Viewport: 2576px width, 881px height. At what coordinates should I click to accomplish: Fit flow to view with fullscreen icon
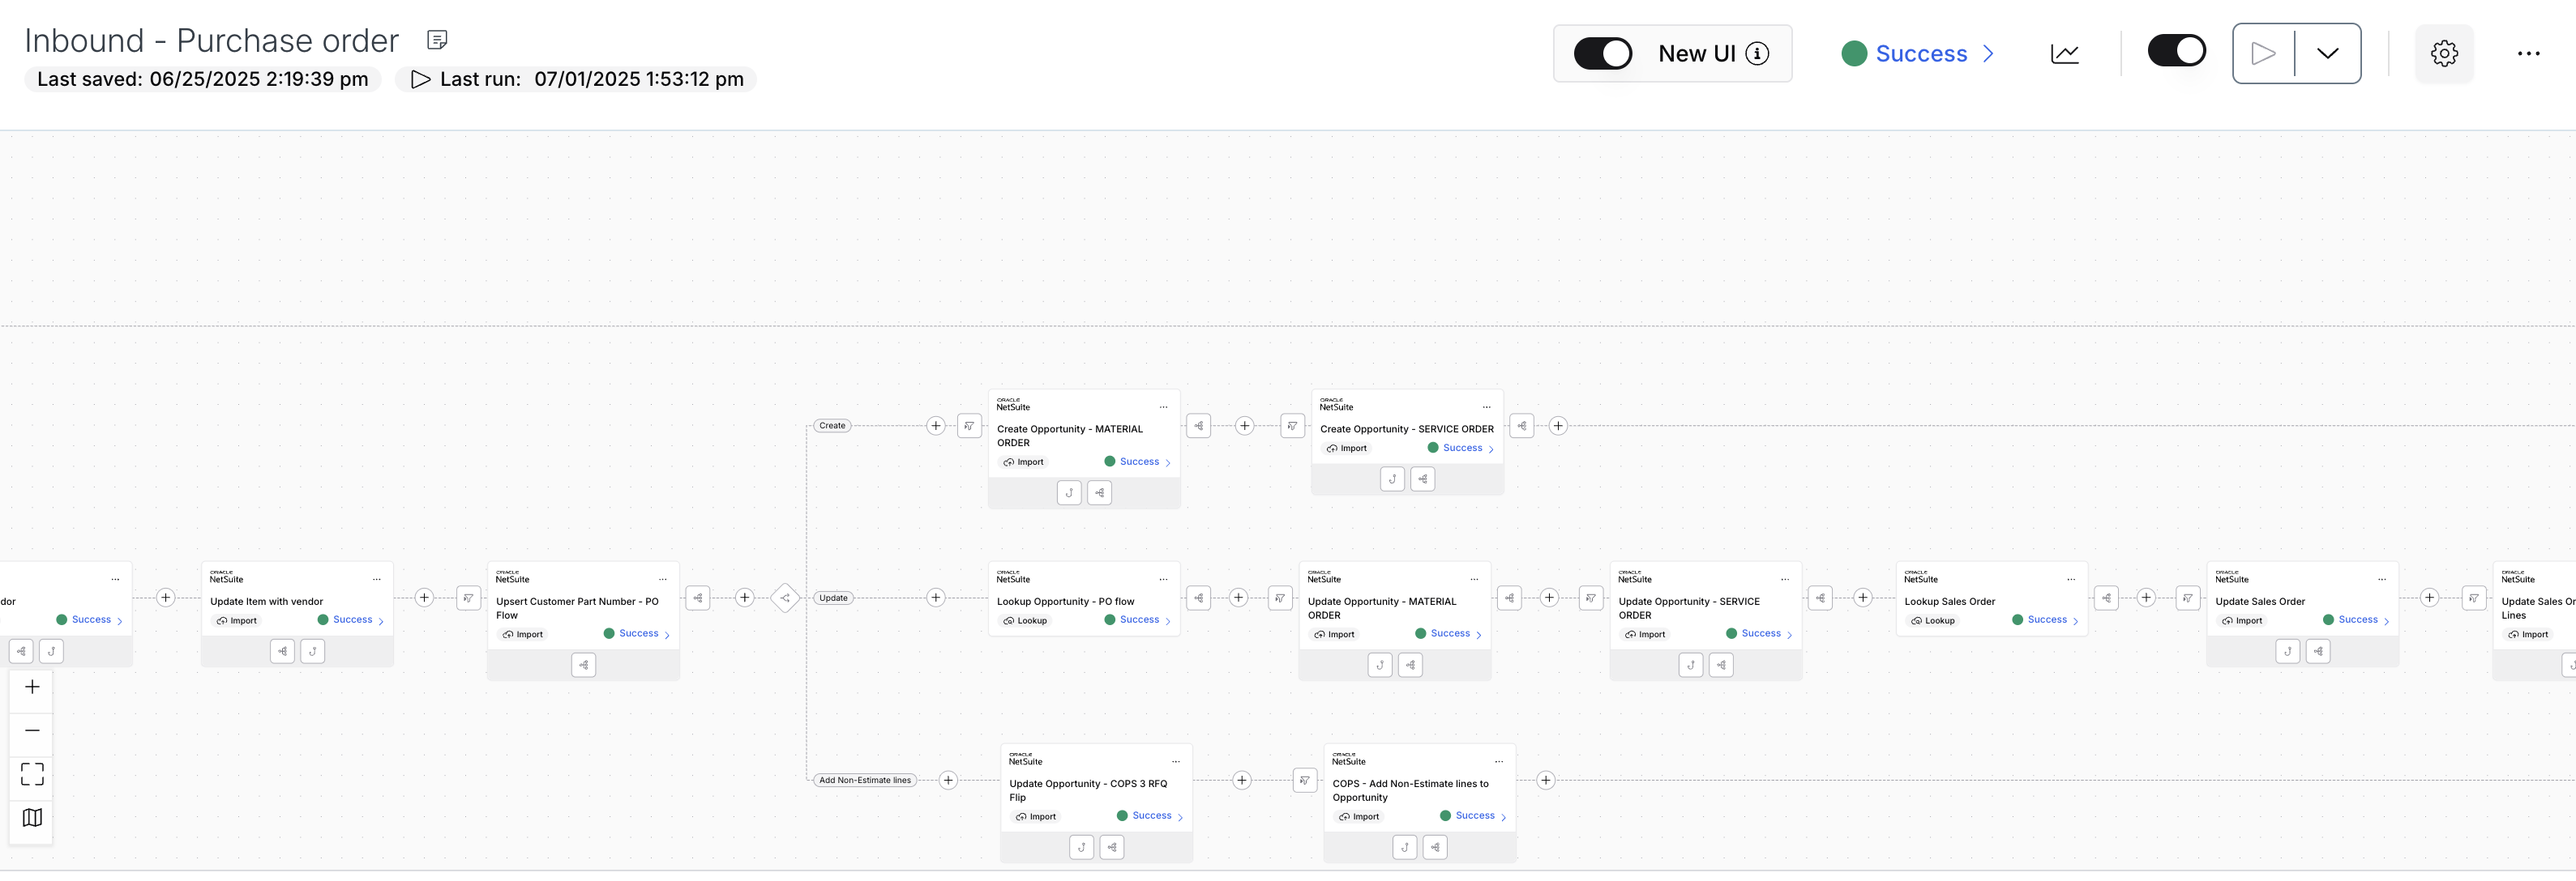click(32, 774)
